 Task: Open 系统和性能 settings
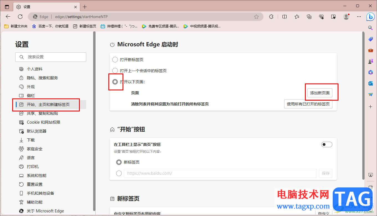51,176
